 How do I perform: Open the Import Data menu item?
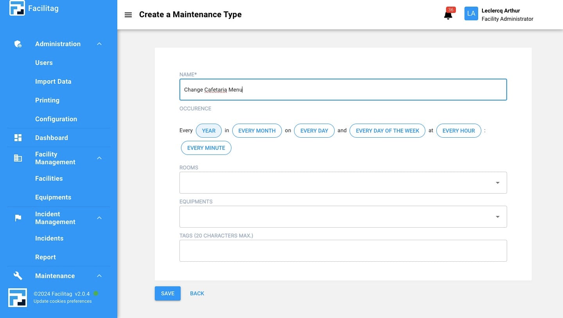tap(53, 81)
